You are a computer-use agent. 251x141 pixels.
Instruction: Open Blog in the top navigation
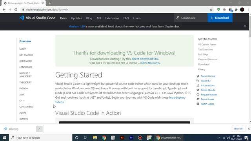[x=89, y=18]
